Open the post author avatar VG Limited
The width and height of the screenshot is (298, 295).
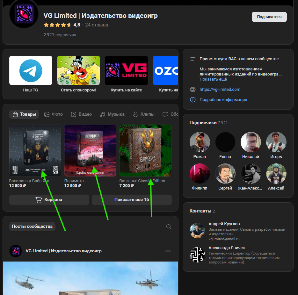click(x=16, y=251)
